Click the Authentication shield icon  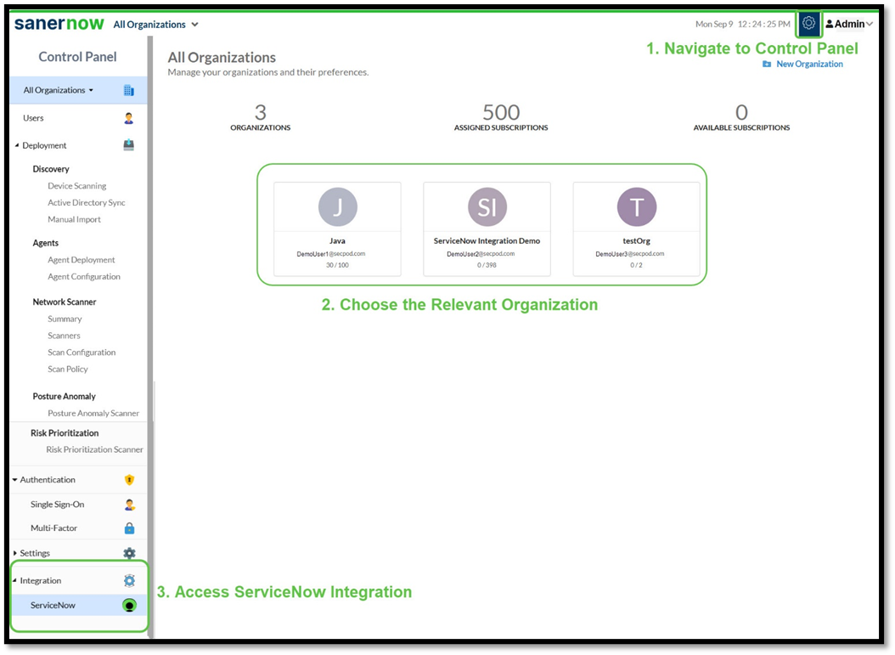tap(130, 480)
